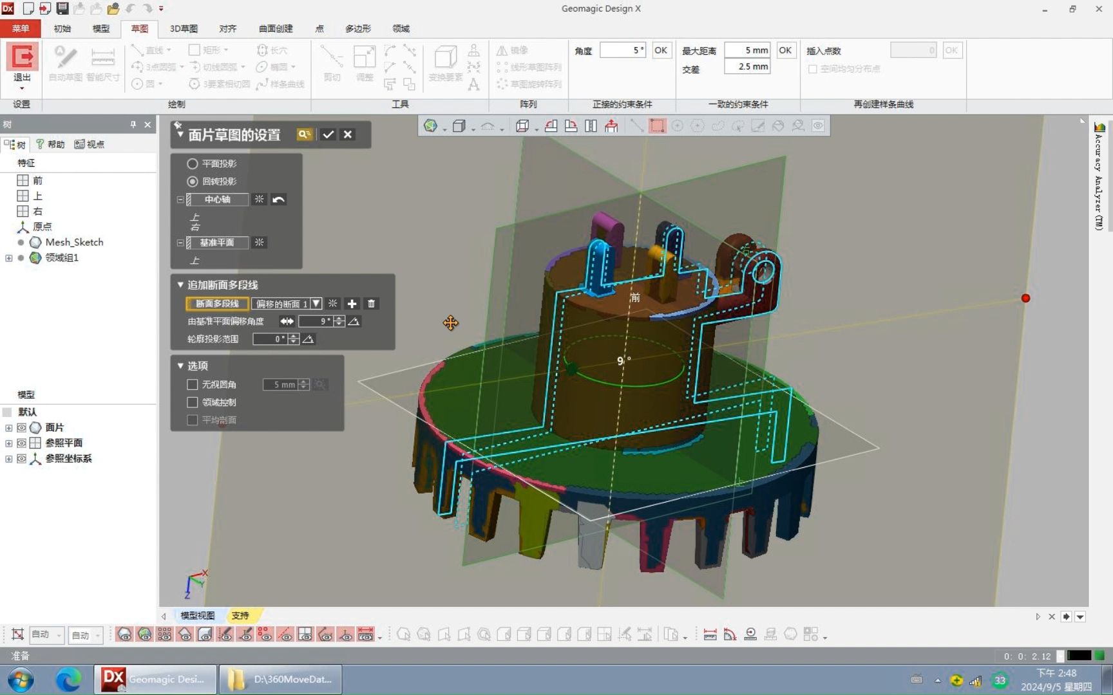Viewport: 1113px width, 695px height.
Task: Switch to the 支持 tab at the bottom
Action: pyautogui.click(x=241, y=616)
